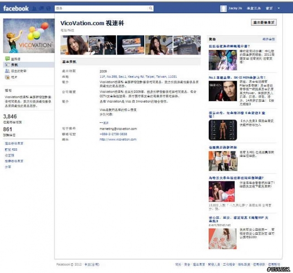Click the Jacky Jk profile avatar

point(223,8)
